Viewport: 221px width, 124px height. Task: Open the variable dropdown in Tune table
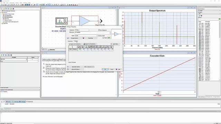pyautogui.click(x=27, y=59)
